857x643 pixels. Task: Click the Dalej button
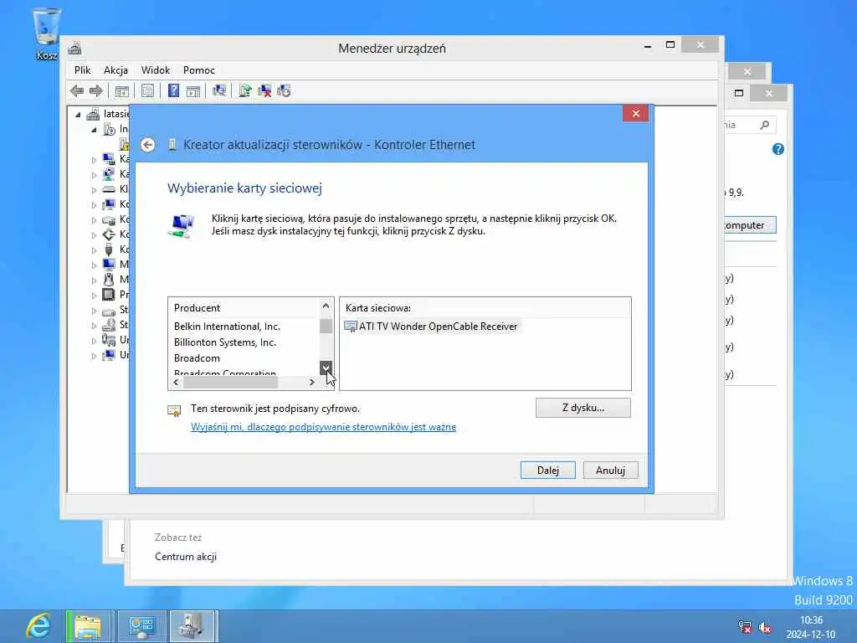pyautogui.click(x=547, y=471)
